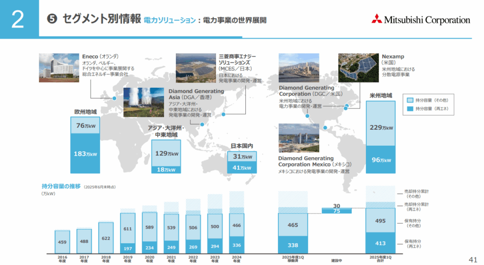Click the 日本国内 region label
Viewport: 484px width, 265px height.
tap(242, 146)
